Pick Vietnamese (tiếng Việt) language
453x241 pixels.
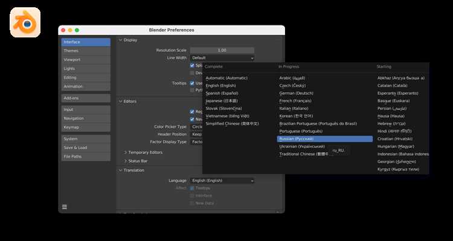[227, 116]
